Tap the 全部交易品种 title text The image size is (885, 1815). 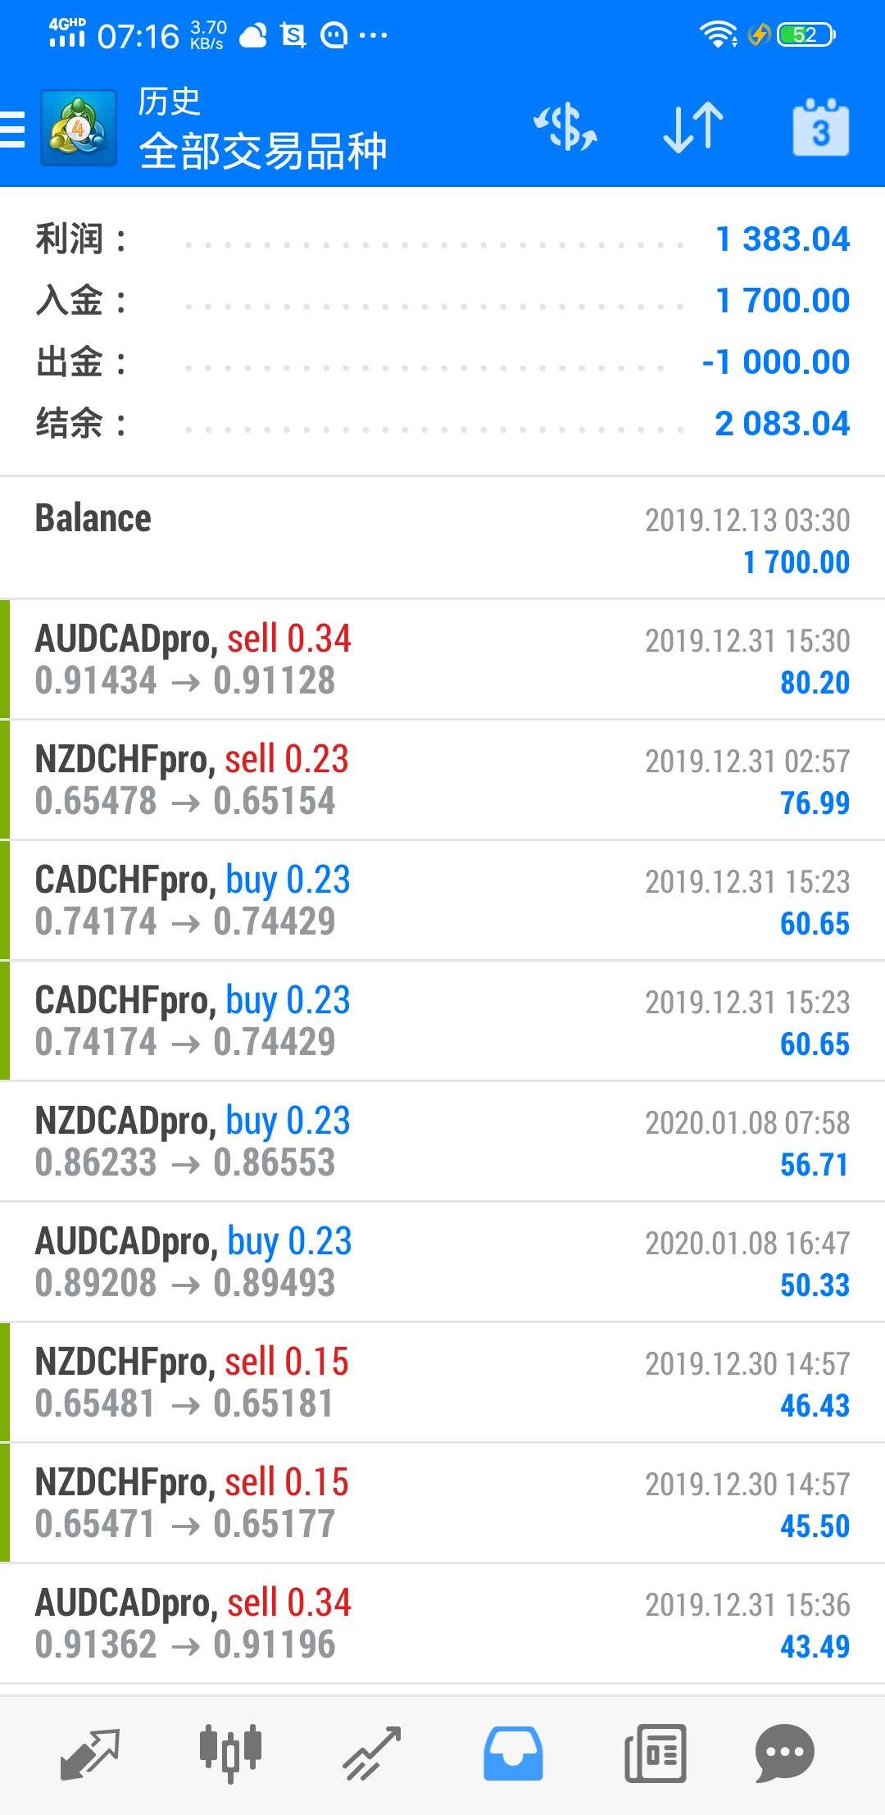click(x=262, y=151)
